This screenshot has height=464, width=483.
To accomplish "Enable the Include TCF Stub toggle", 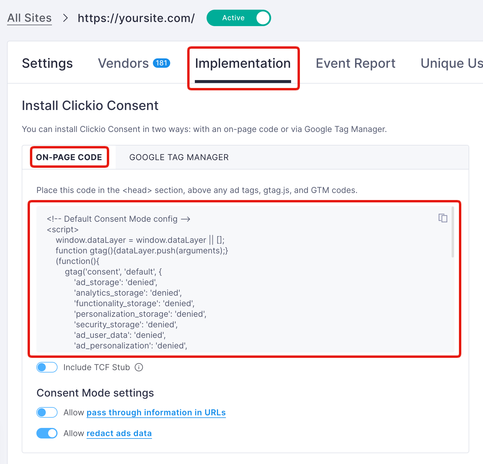I will click(x=47, y=367).
